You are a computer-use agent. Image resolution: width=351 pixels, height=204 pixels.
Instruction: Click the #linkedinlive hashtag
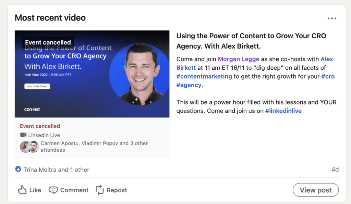pos(283,111)
